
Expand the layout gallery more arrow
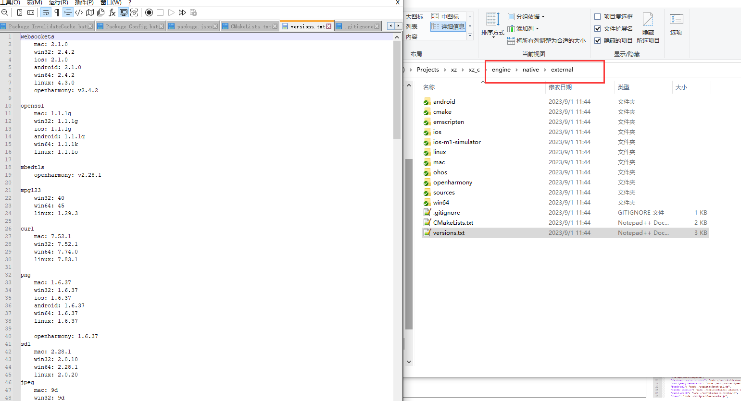point(470,36)
